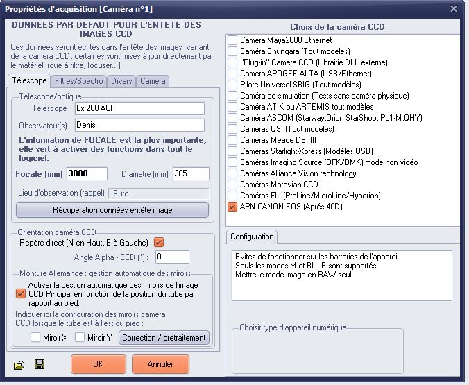Uncheck APN CANON EOS camera

[x=232, y=207]
